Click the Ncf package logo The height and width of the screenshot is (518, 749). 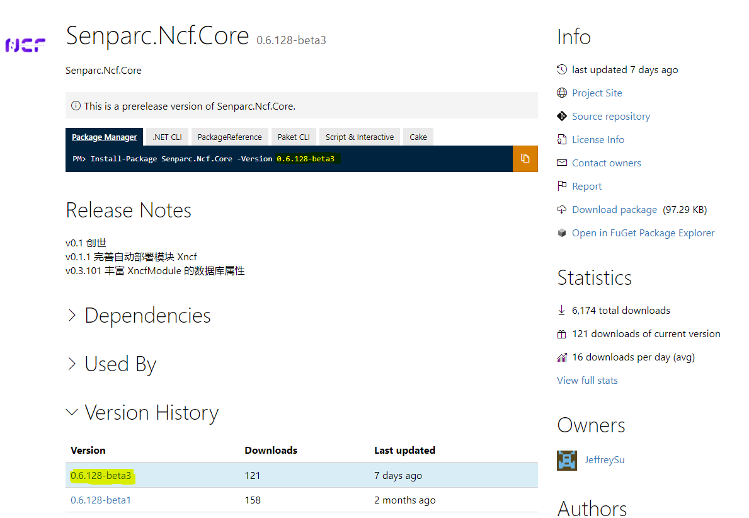(26, 45)
